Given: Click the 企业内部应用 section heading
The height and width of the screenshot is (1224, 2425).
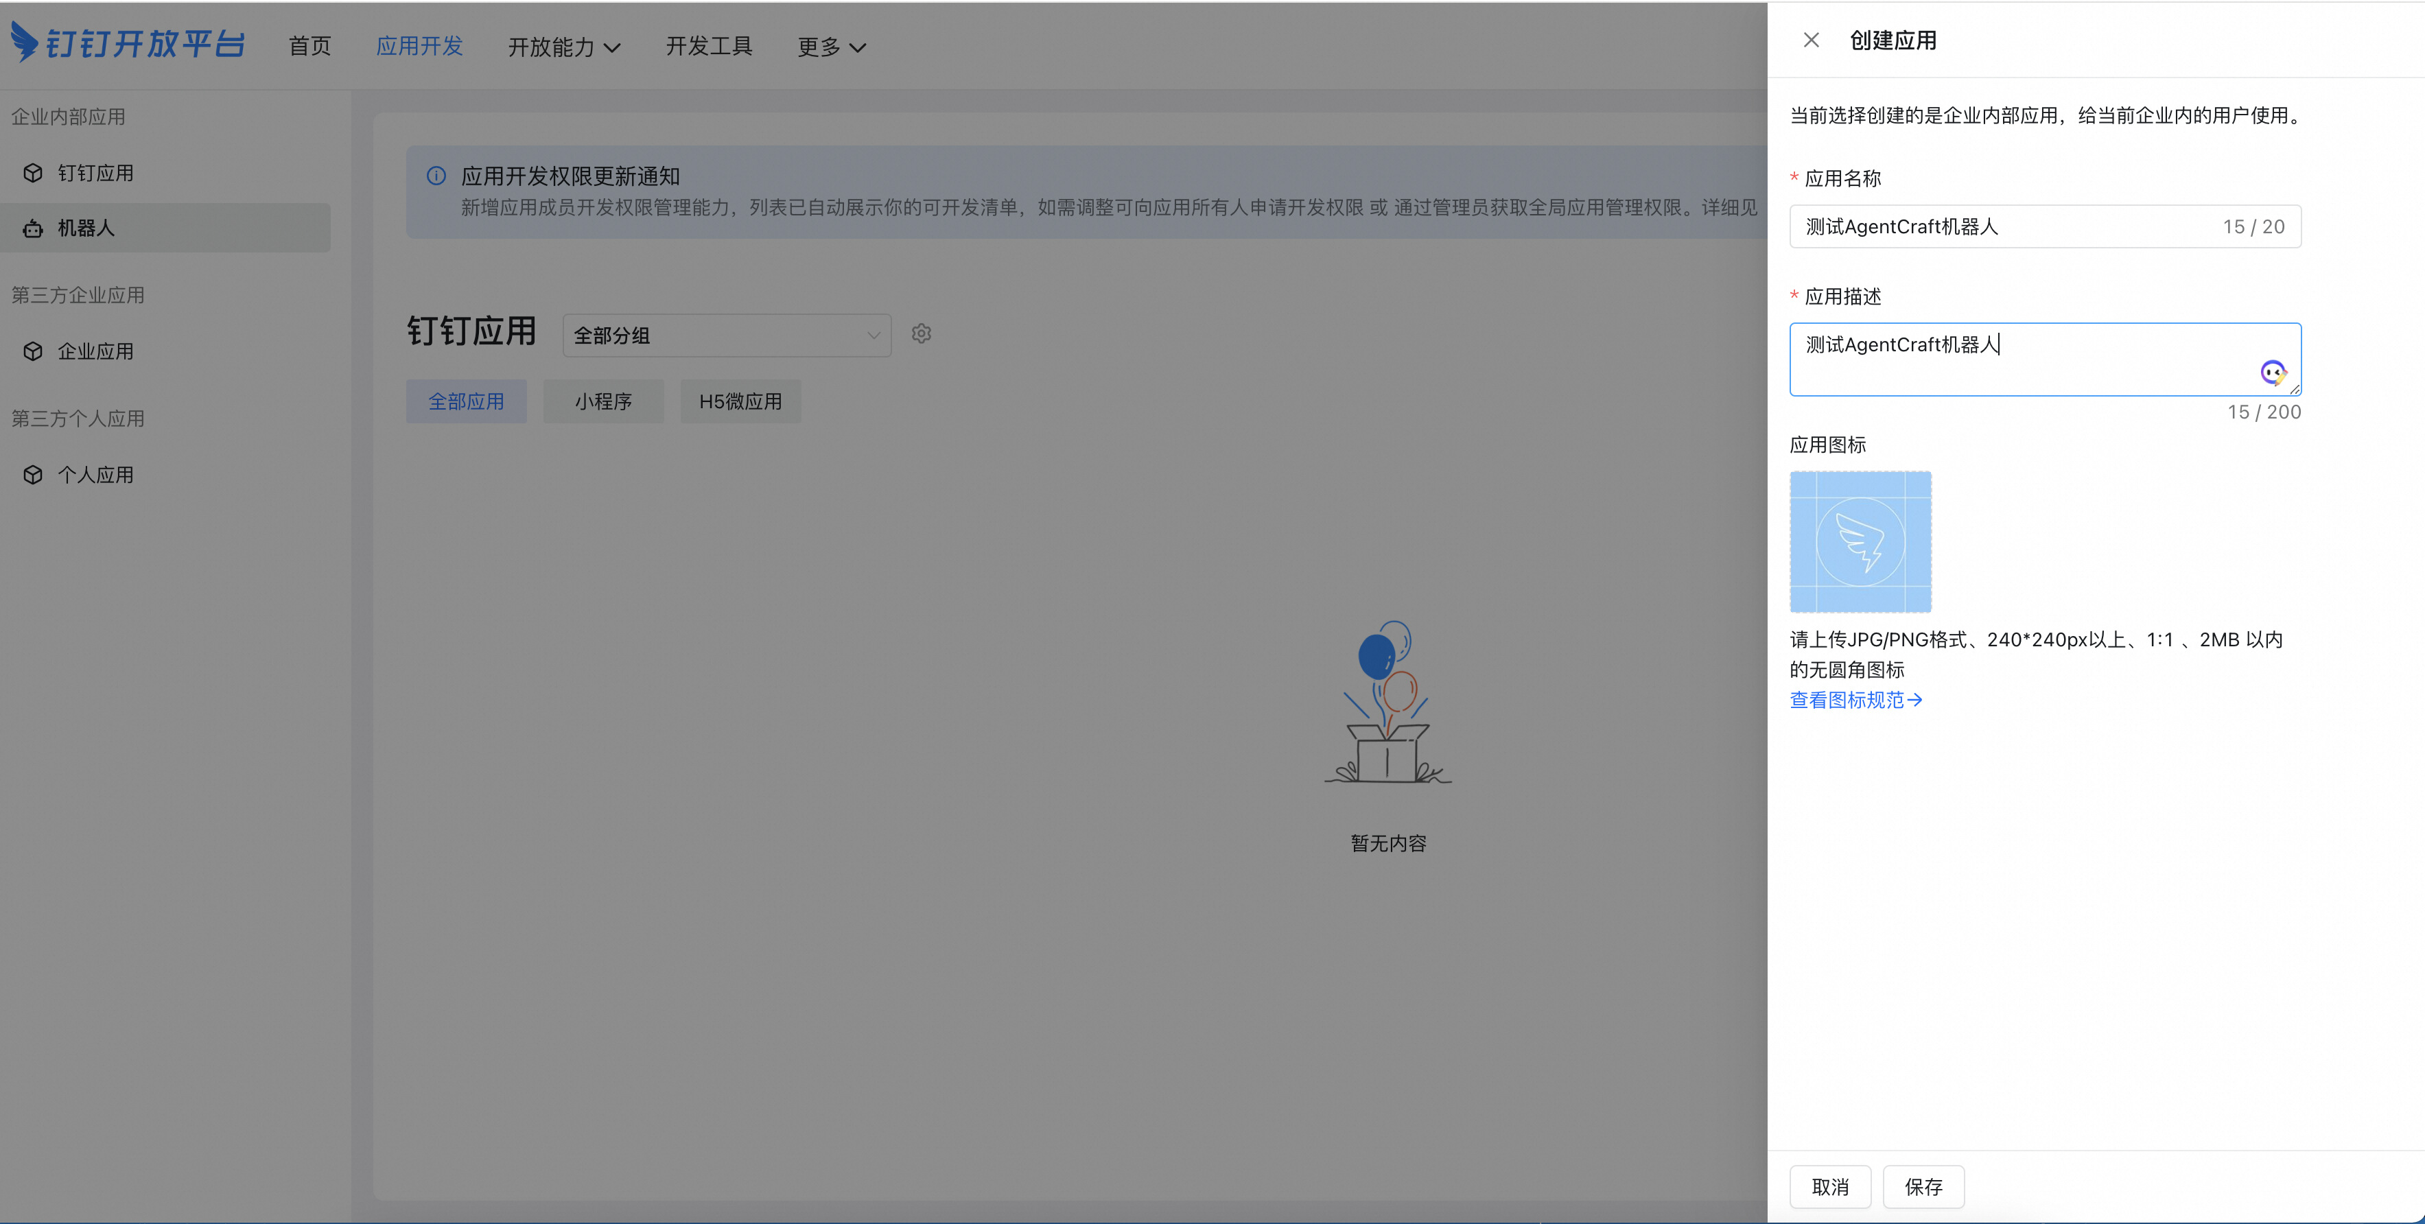Looking at the screenshot, I should pyautogui.click(x=68, y=117).
